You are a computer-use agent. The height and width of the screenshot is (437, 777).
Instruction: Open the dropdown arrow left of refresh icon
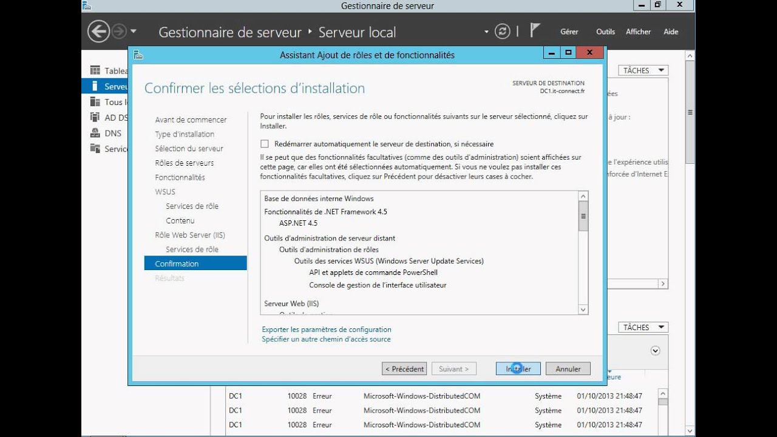pyautogui.click(x=486, y=32)
